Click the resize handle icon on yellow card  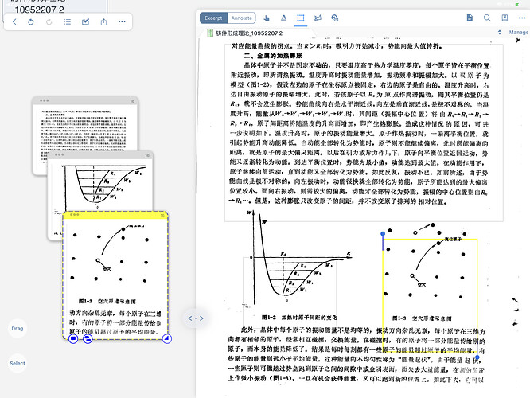166,338
